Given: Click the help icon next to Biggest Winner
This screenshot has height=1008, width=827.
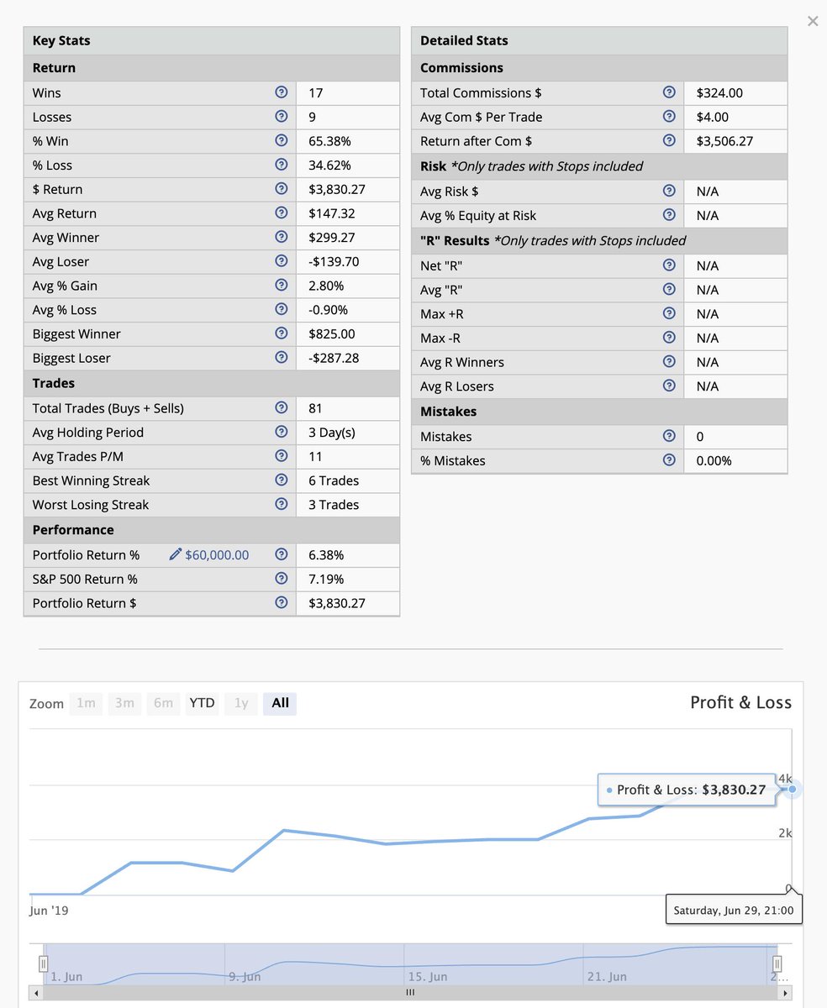Looking at the screenshot, I should click(x=282, y=333).
